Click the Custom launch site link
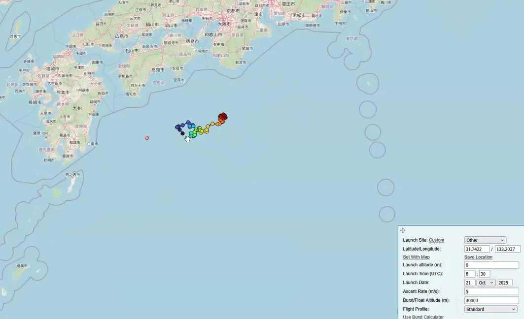Screen dimensions: 524x319 coord(436,240)
